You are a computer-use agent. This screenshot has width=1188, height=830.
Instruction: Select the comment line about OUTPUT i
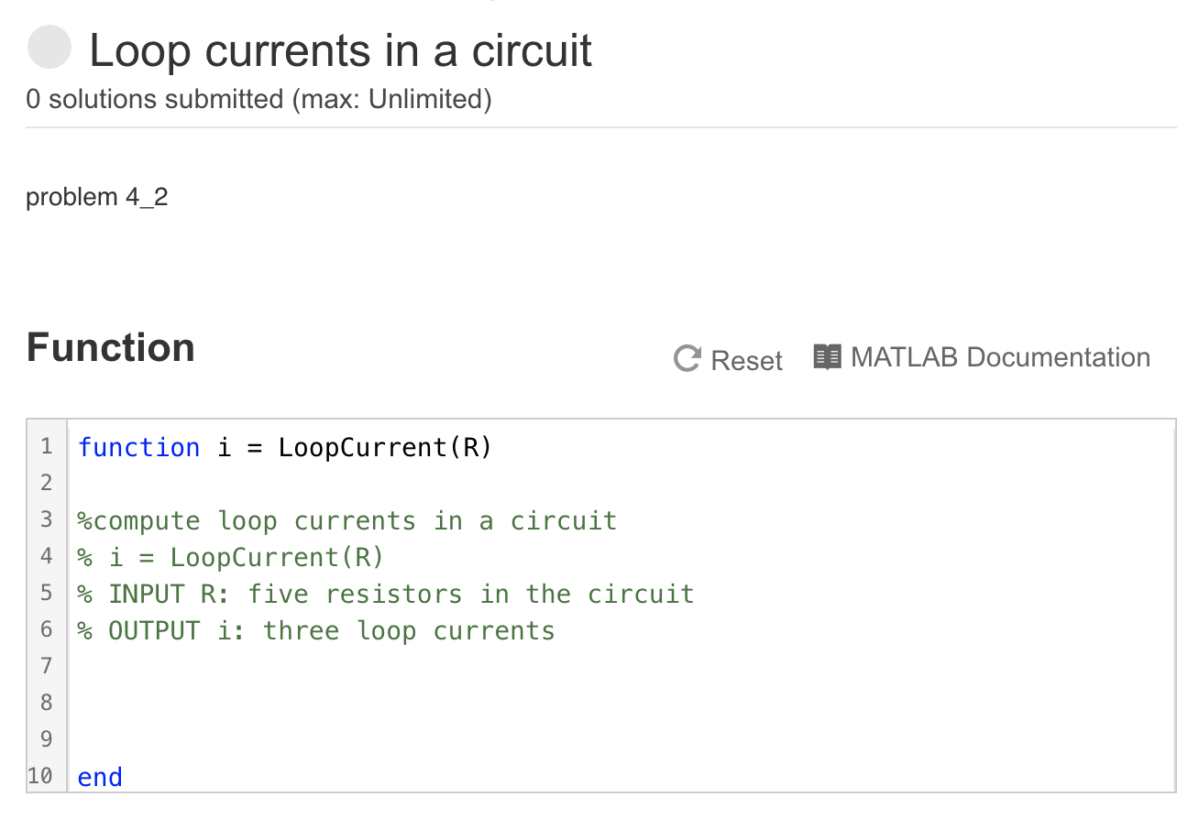315,629
